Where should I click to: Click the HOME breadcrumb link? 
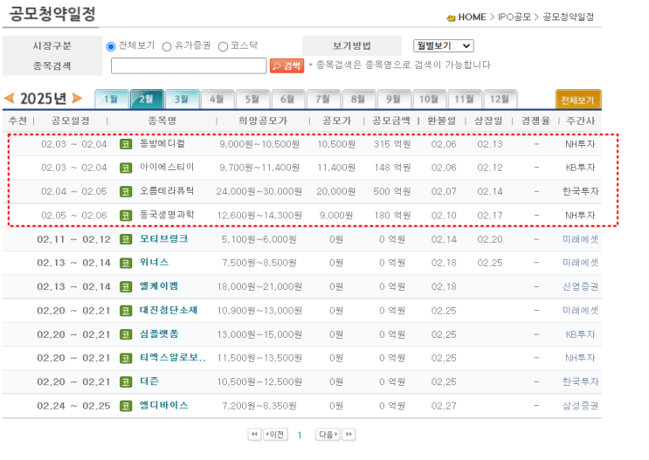[473, 17]
